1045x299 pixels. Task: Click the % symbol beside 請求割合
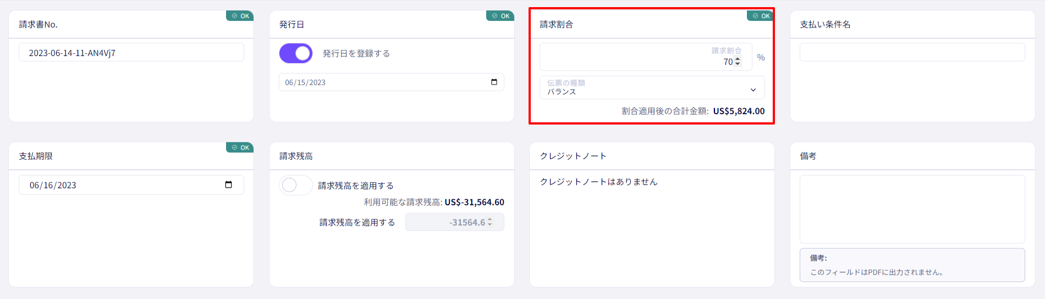click(x=761, y=58)
